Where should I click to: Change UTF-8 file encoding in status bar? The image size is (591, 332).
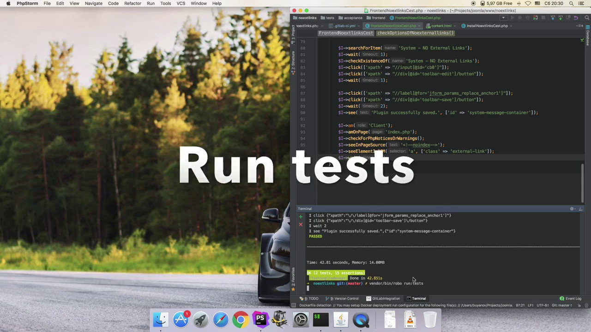point(542,305)
